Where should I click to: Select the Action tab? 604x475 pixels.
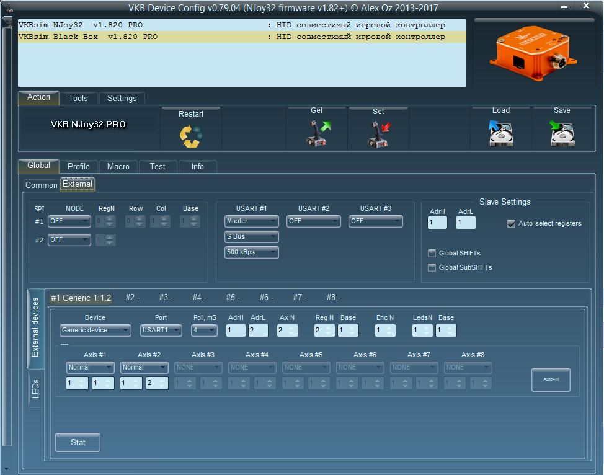tap(38, 97)
